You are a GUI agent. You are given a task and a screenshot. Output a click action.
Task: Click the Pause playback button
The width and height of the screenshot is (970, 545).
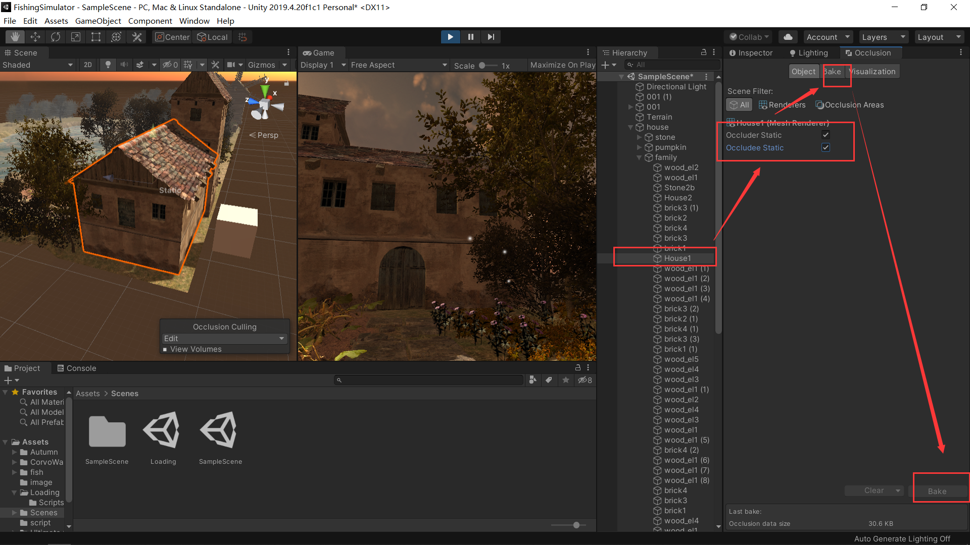470,36
